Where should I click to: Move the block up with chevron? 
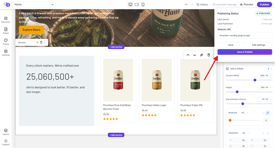188,55
